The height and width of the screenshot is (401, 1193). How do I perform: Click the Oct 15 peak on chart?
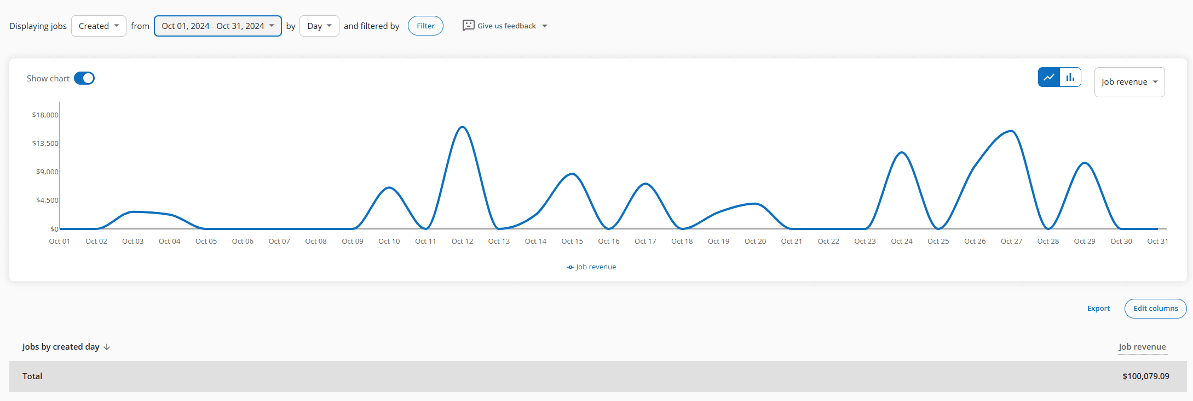click(572, 174)
